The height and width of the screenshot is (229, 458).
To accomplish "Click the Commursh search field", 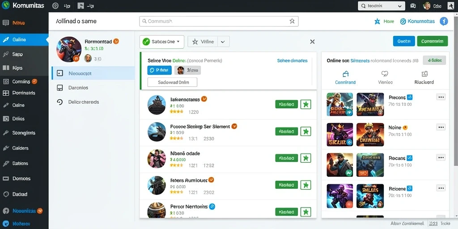I will tap(219, 21).
